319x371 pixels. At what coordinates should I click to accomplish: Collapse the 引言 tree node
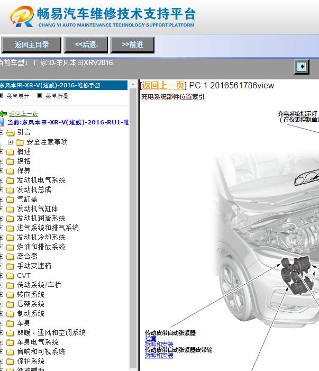(1, 132)
